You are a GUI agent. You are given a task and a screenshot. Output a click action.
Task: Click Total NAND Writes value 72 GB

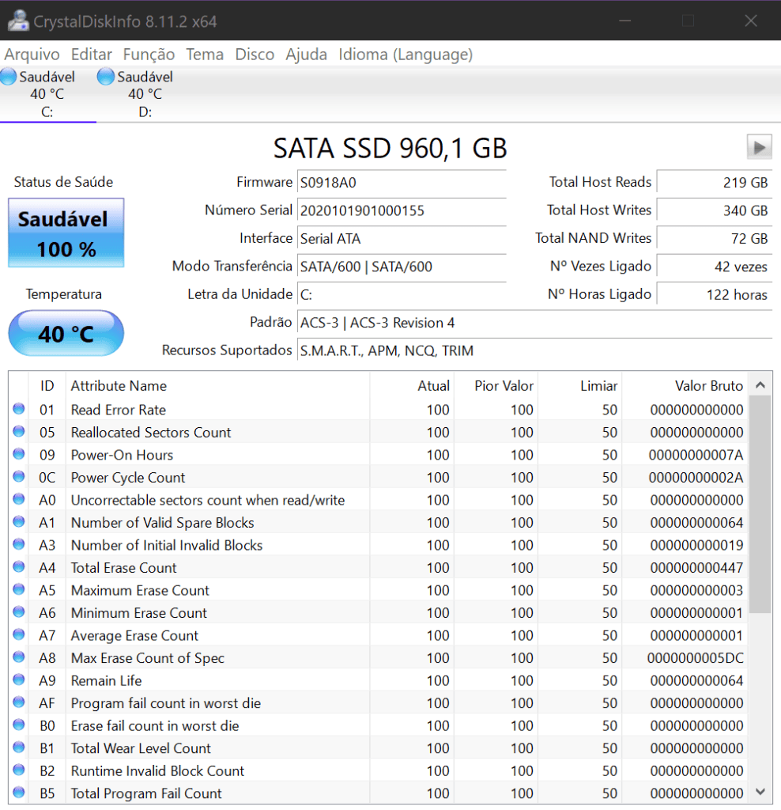(715, 238)
